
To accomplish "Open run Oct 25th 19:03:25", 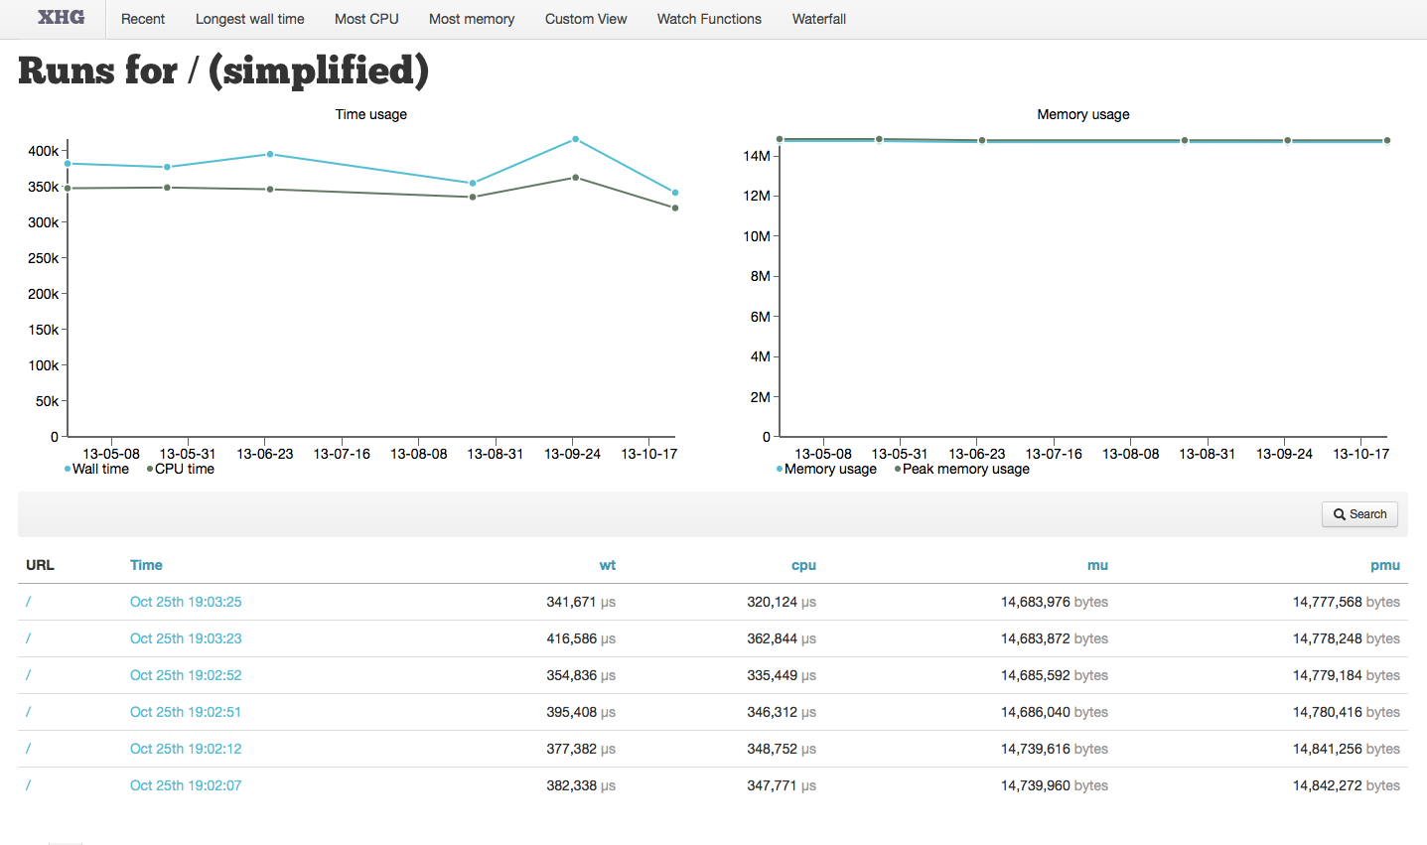I will [186, 602].
